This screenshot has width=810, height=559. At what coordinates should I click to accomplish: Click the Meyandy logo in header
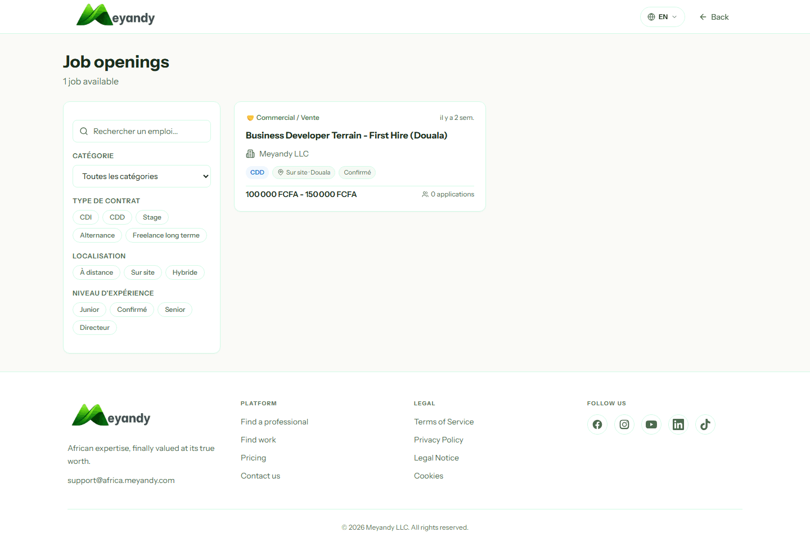(x=115, y=16)
